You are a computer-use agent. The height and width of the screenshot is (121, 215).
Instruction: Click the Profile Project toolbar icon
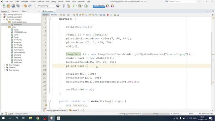(x=86, y=6)
